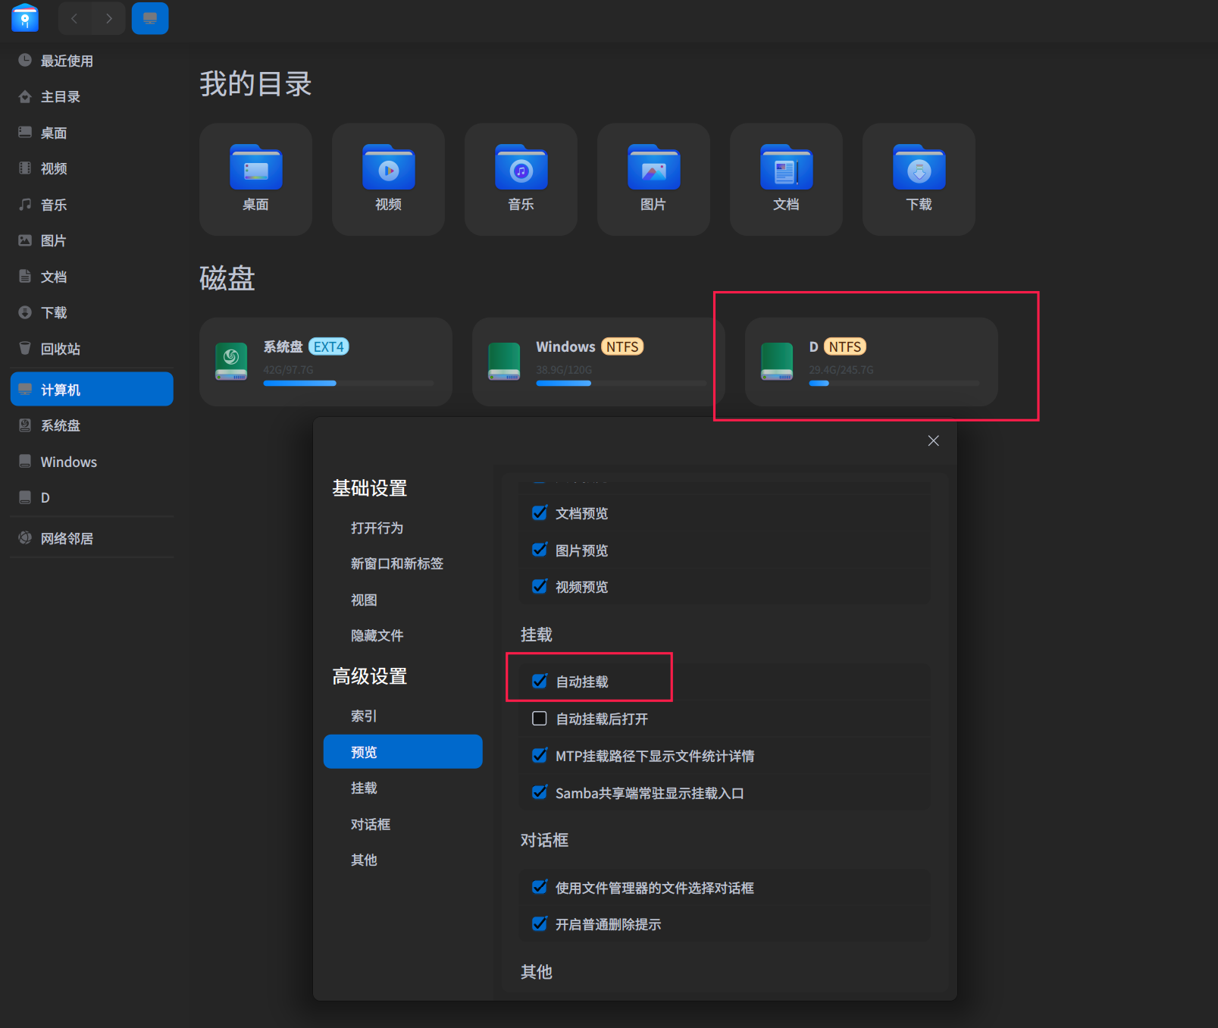The height and width of the screenshot is (1028, 1218).
Task: Select 预览 in settings navigation
Action: click(x=402, y=751)
